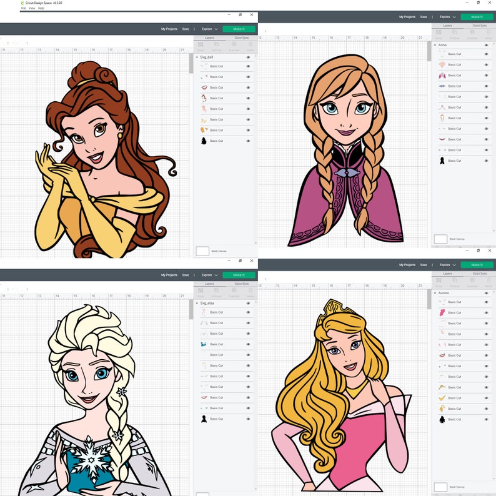Click Blank Canvas swatch in Svg_bell window
Screen dimensions: 496x496
pos(202,251)
